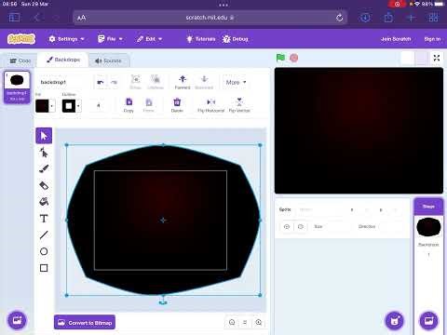Select the Text tool
Image resolution: width=447 pixels, height=335 pixels.
click(x=44, y=219)
